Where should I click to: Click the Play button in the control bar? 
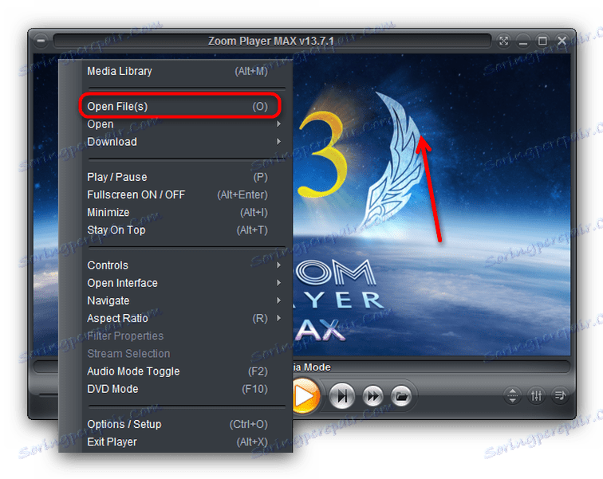(306, 396)
